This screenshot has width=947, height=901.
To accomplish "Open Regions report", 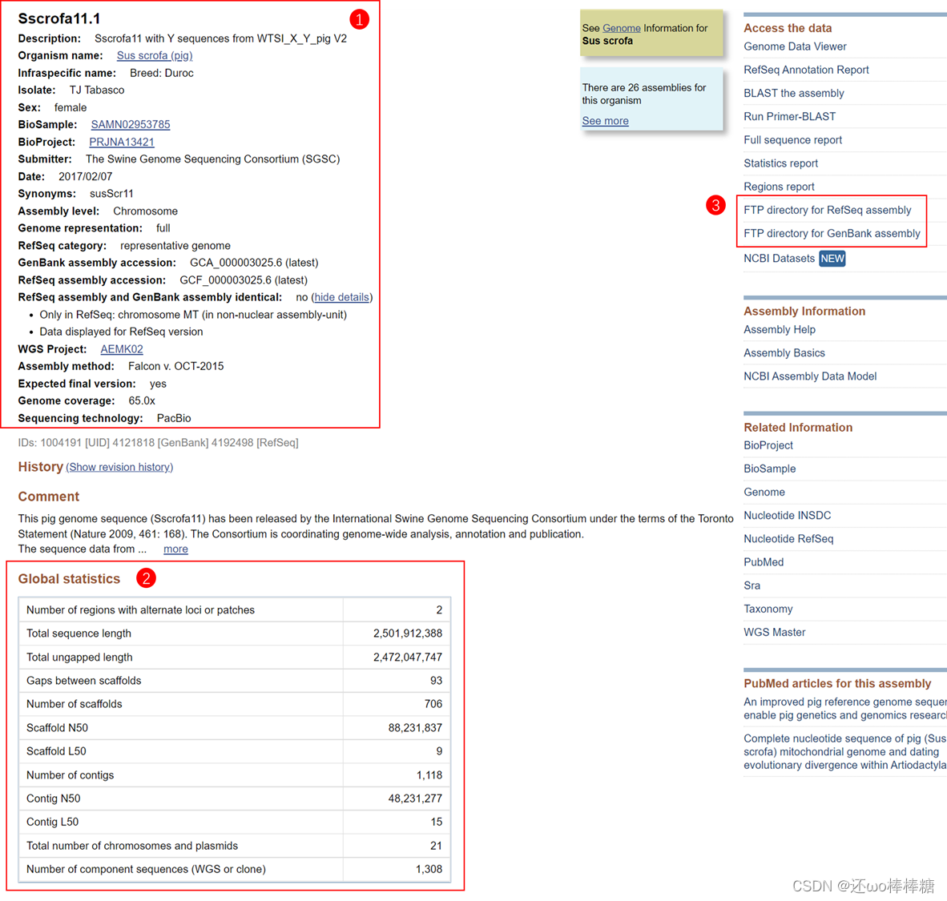I will click(779, 187).
